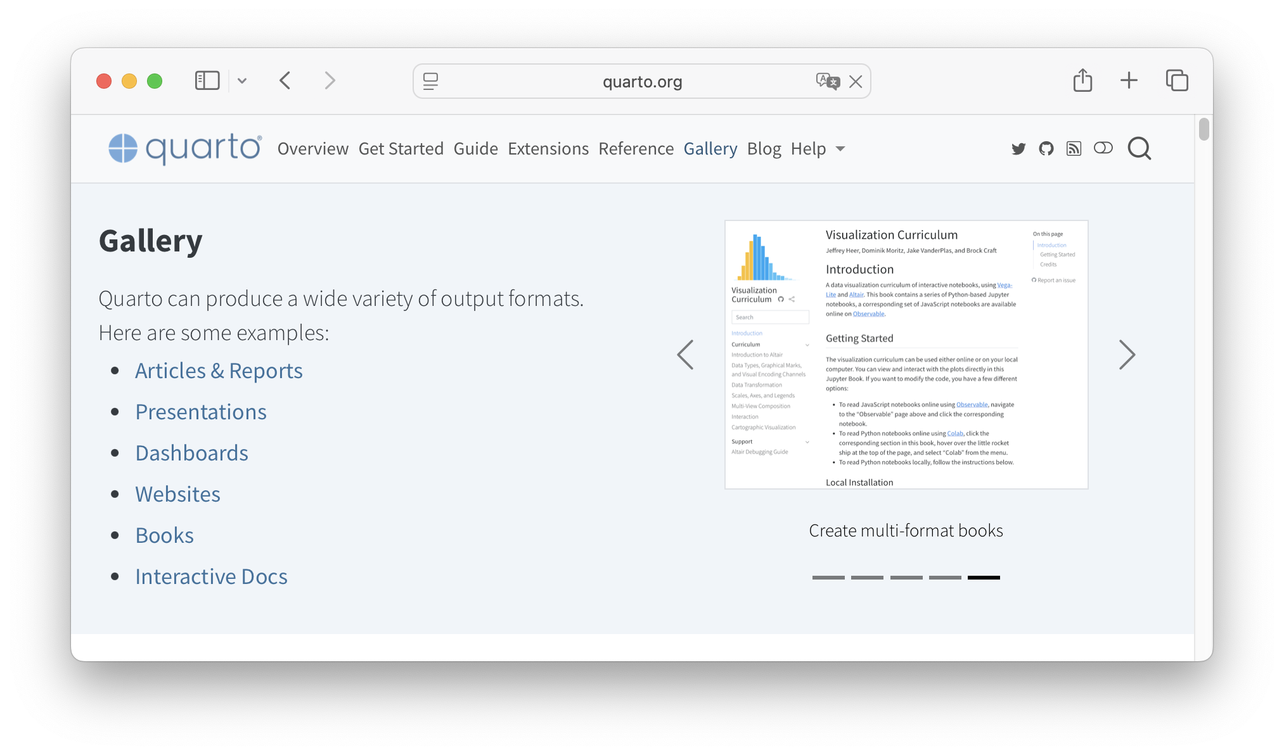
Task: Open the Websites link
Action: [x=177, y=494]
